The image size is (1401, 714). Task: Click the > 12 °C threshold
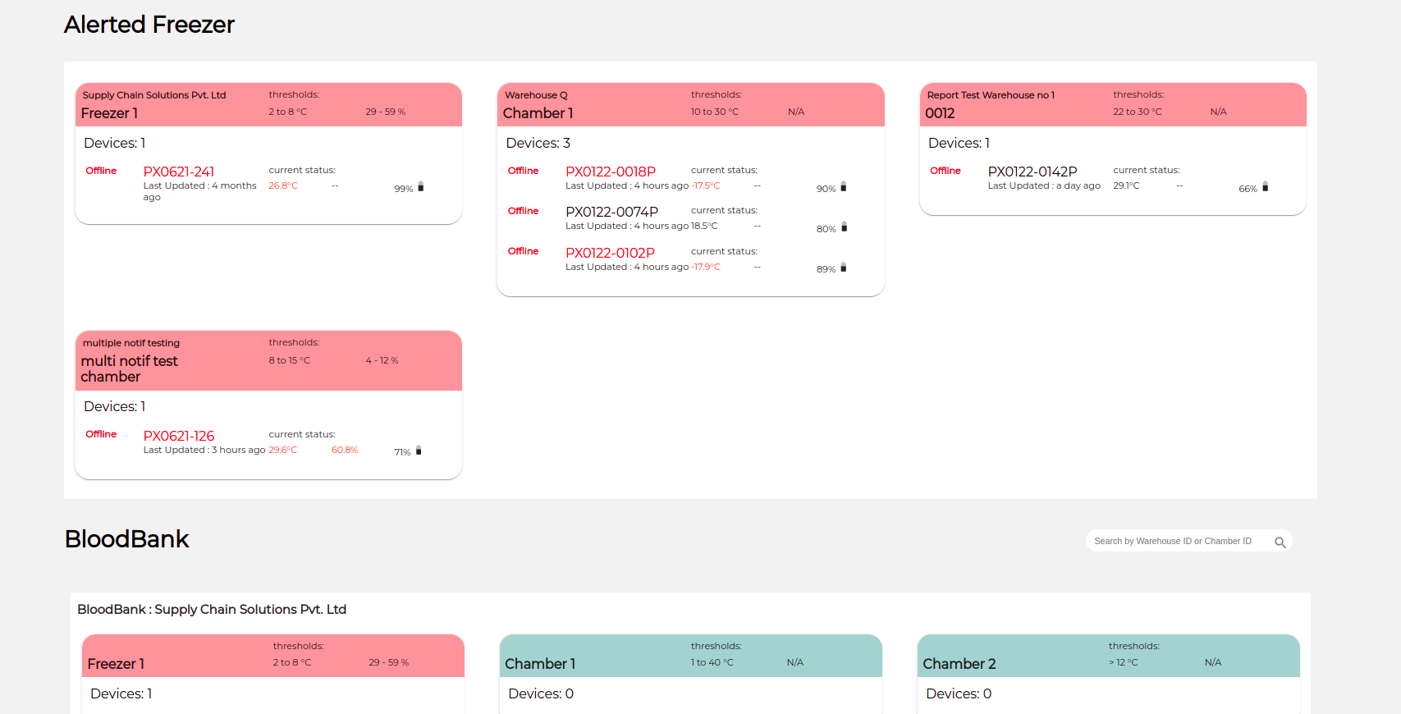coord(1124,663)
